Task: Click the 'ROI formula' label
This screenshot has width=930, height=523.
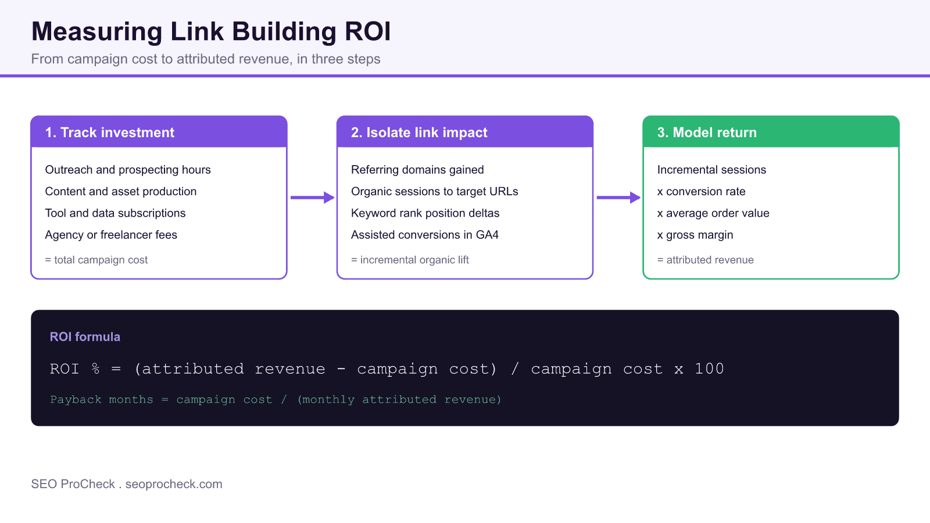Action: (x=85, y=337)
